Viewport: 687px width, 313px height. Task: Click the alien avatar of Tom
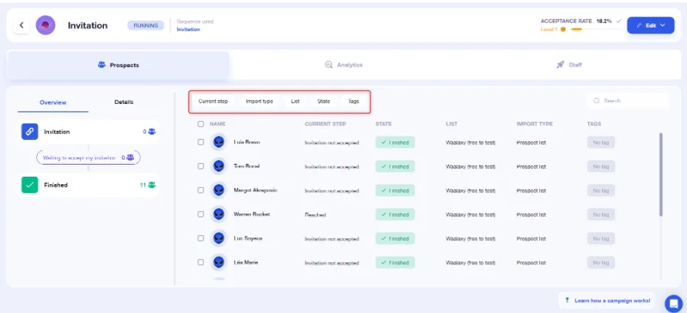coord(219,166)
